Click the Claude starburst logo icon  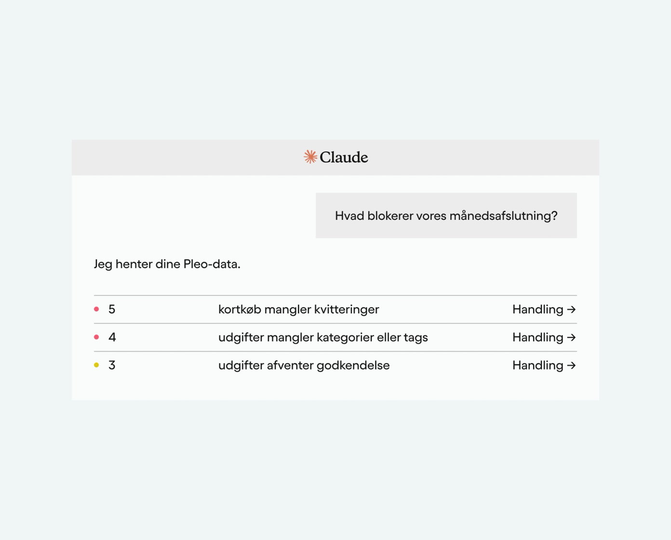tap(310, 157)
